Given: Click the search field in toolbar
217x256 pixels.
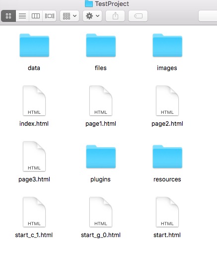Looking at the screenshot, I should [x=208, y=16].
